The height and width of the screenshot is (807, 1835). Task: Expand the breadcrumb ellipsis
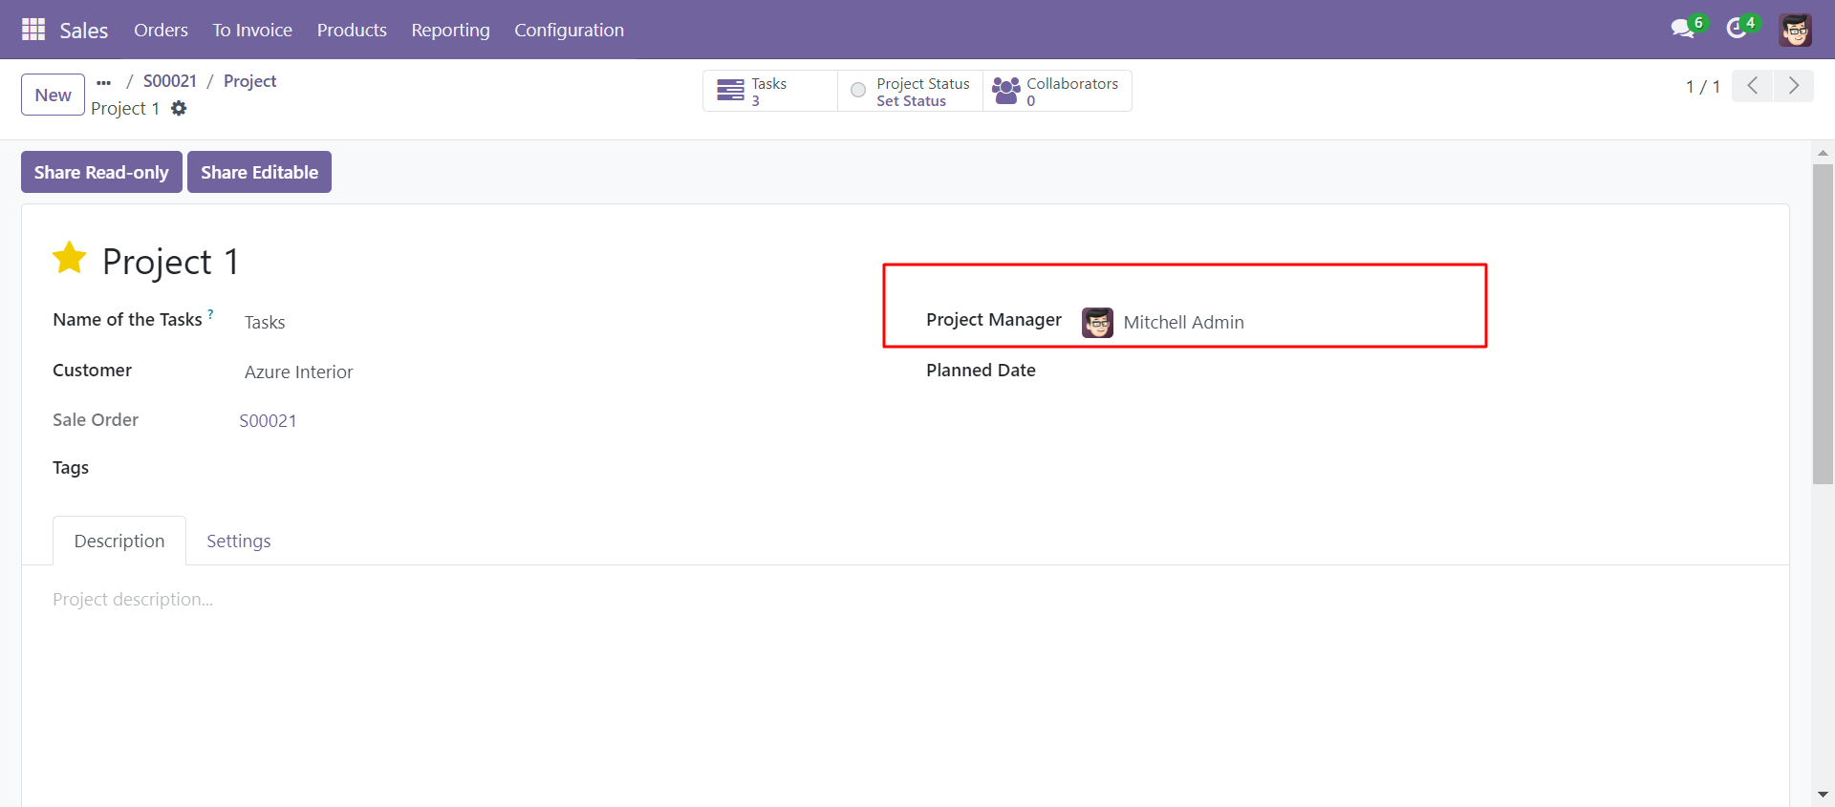(104, 82)
